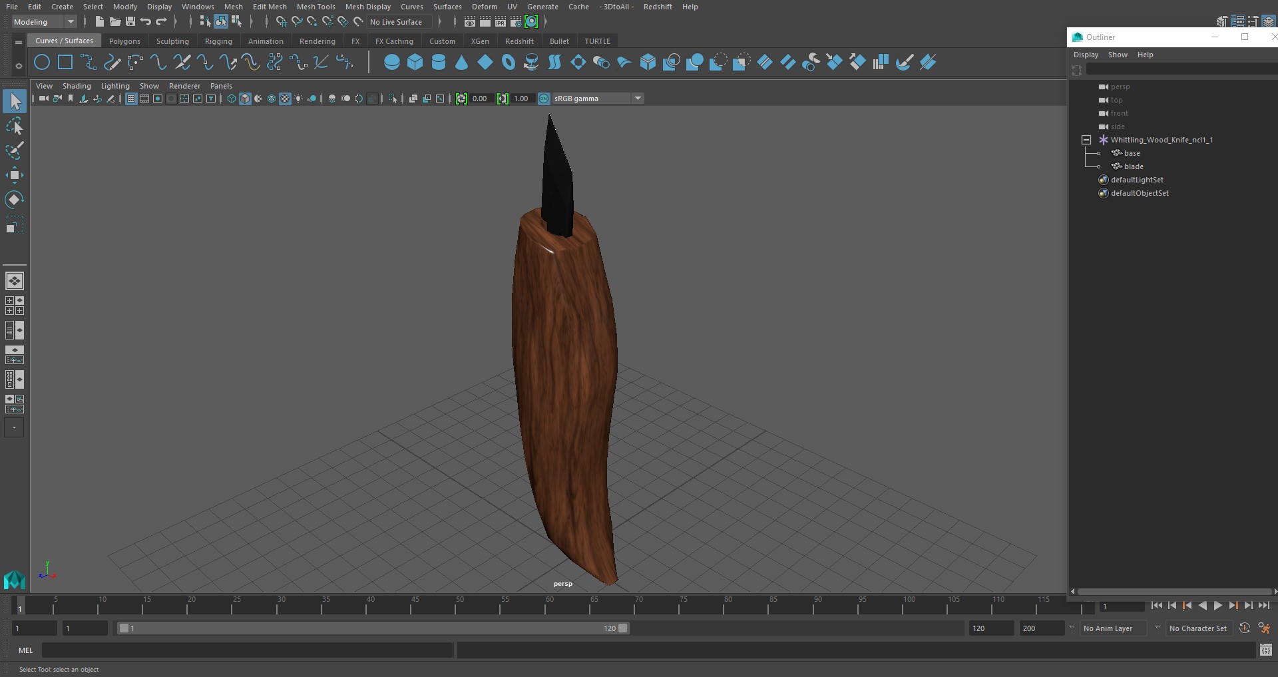The width and height of the screenshot is (1278, 677).
Task: Click the MEL command language button
Action: (x=25, y=650)
